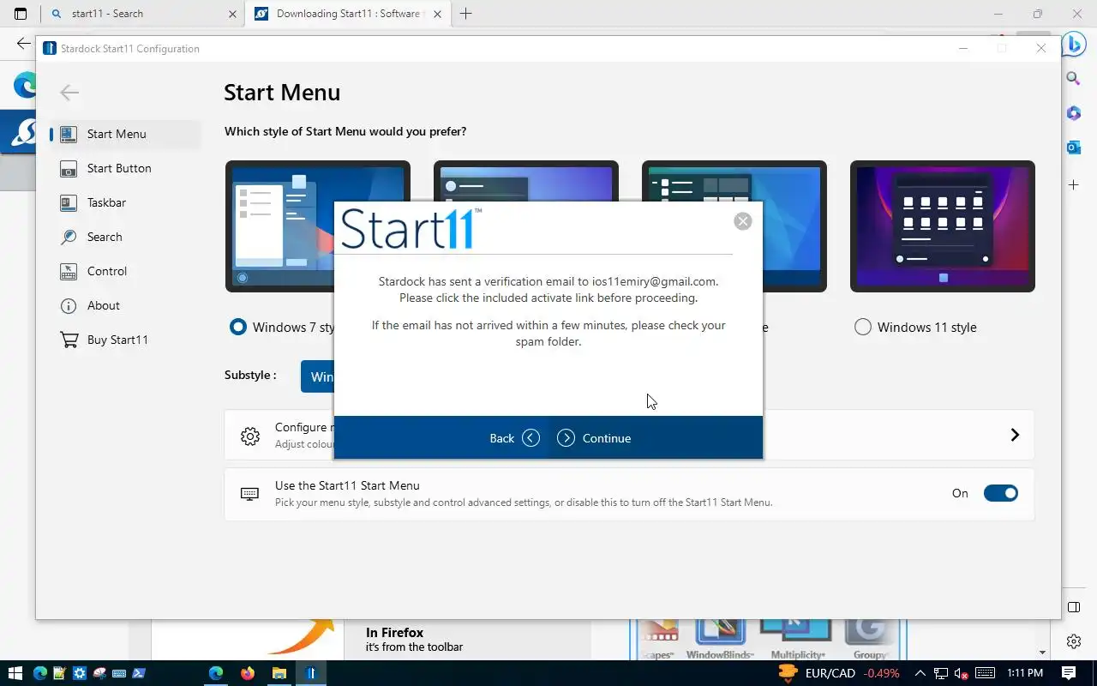Open the settings gear taskbar icon
Screen dimensions: 1097x686
coord(80,673)
